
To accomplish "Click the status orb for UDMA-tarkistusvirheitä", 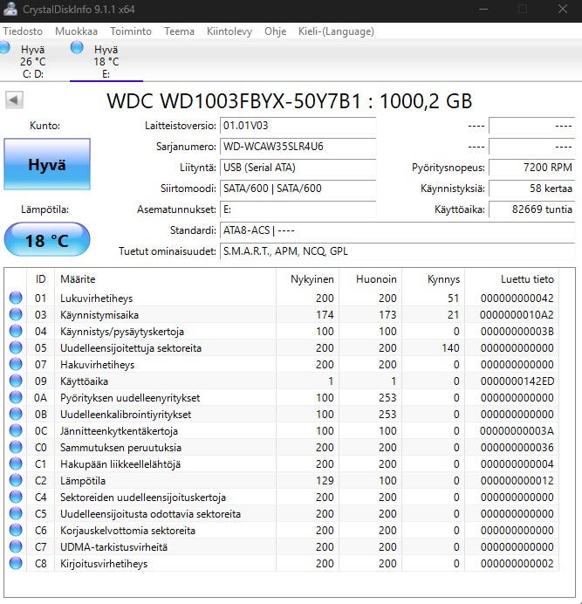I will coord(16,547).
